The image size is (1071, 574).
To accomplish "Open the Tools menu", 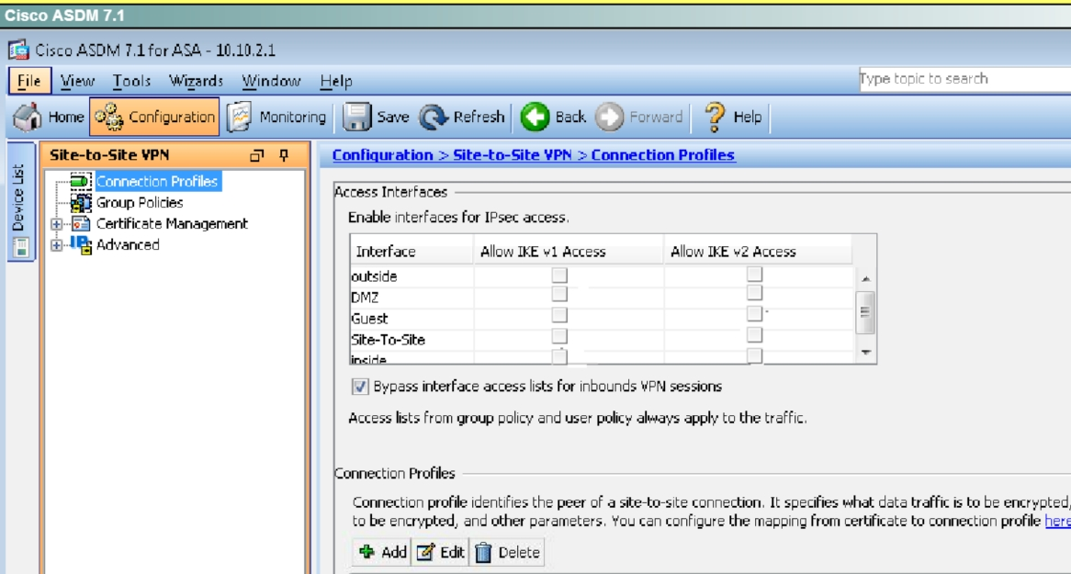I will (131, 82).
